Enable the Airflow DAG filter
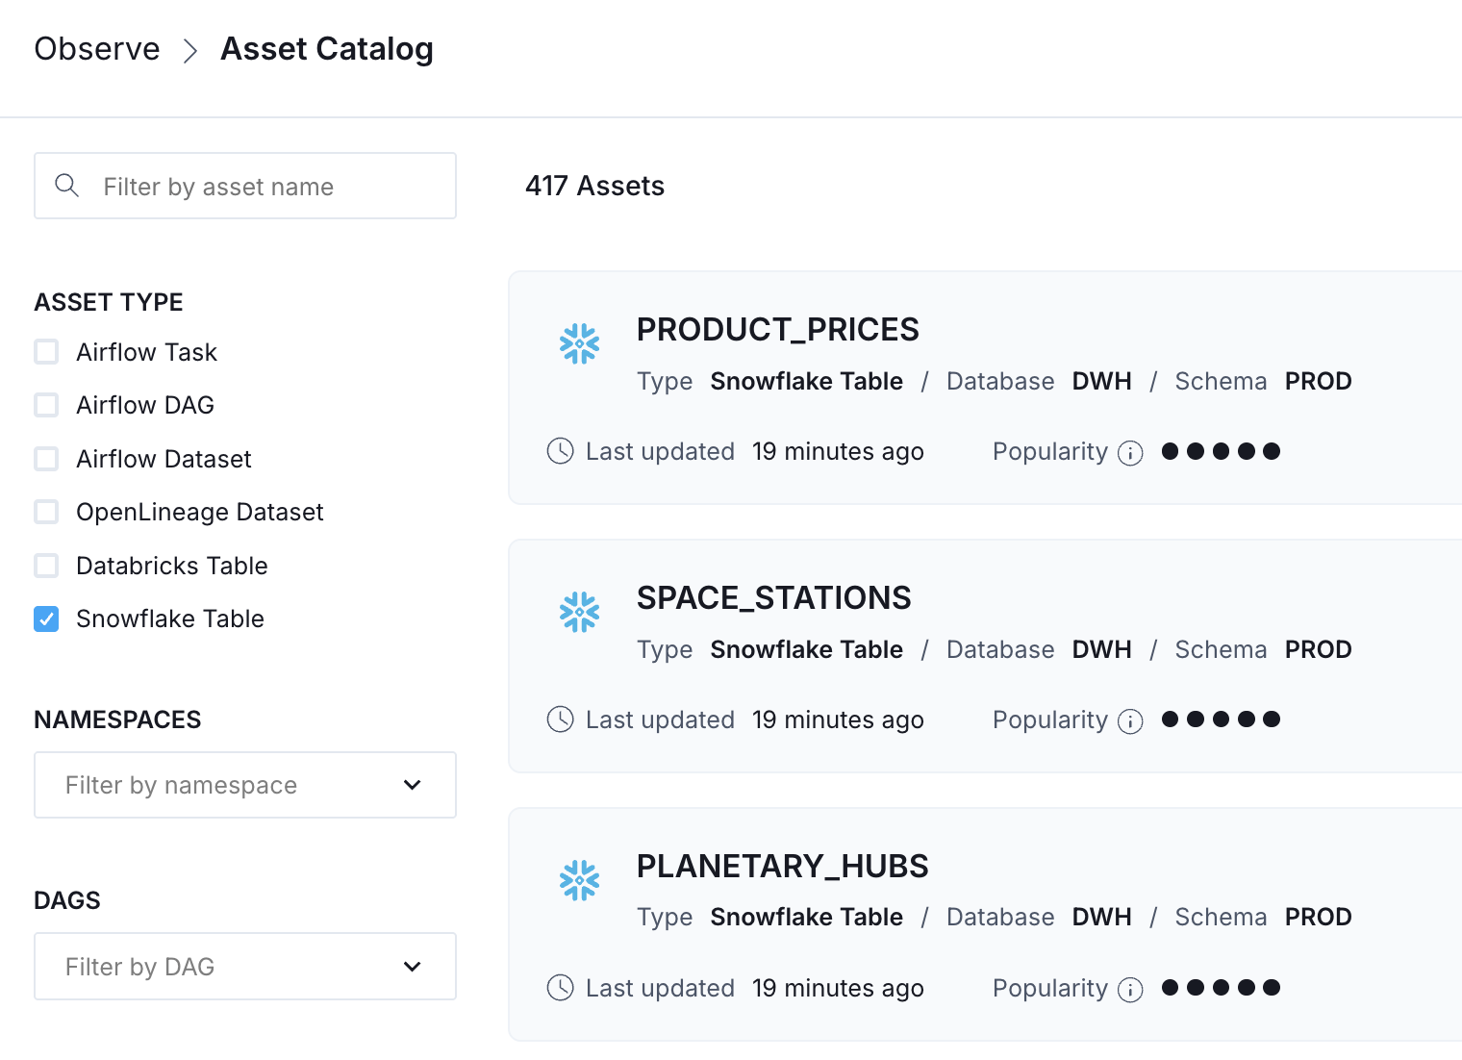 pyautogui.click(x=46, y=404)
